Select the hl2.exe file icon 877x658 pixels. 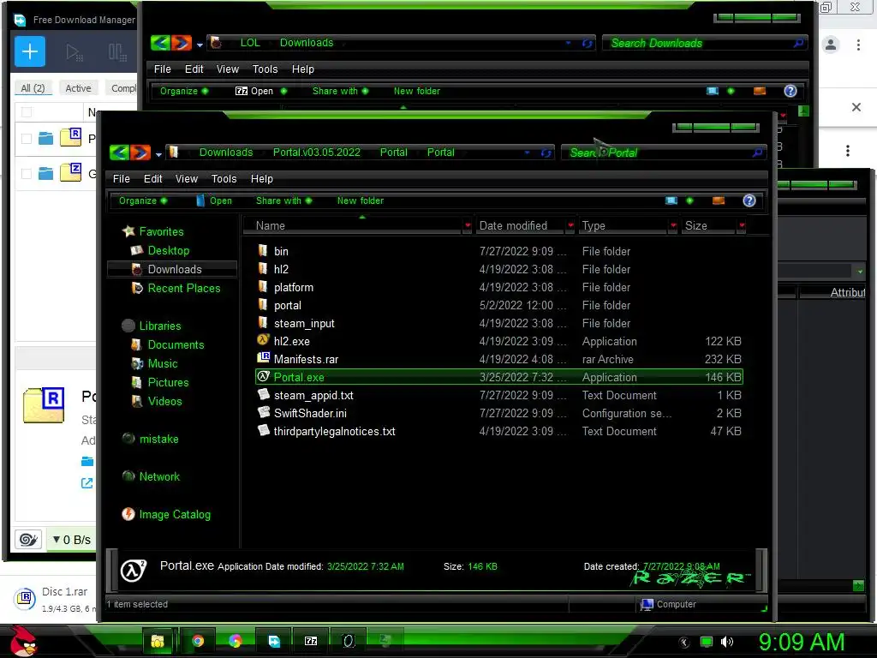[x=263, y=340]
